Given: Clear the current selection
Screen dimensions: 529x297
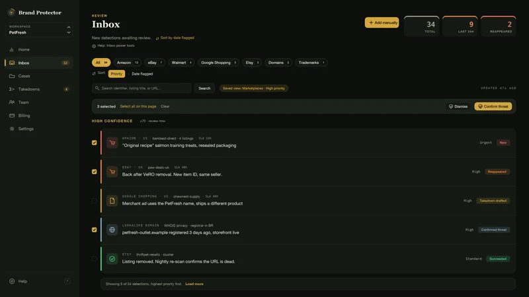Looking at the screenshot, I should pyautogui.click(x=165, y=106).
